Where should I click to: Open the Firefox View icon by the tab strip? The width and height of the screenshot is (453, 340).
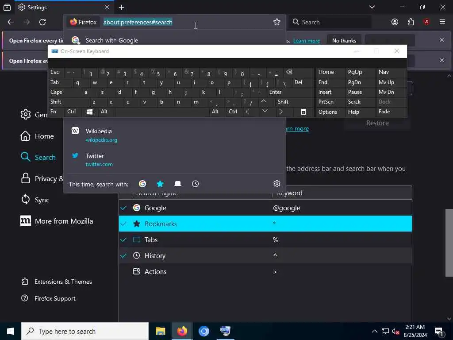(7, 7)
